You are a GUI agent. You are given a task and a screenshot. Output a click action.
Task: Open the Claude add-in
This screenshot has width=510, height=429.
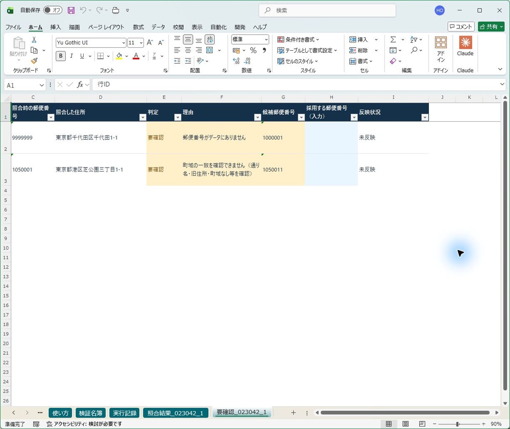(465, 46)
